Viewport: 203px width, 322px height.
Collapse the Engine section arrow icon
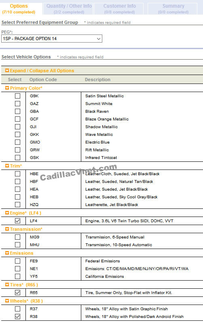[7, 213]
